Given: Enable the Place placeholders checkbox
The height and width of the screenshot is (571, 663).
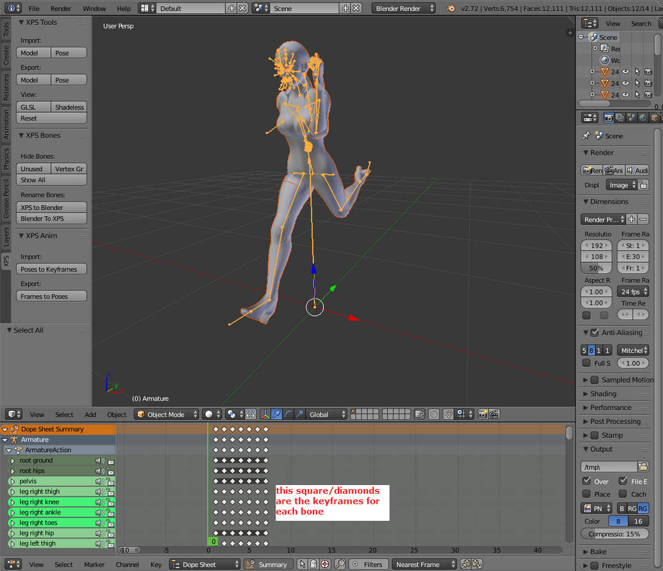Looking at the screenshot, I should pyautogui.click(x=587, y=494).
